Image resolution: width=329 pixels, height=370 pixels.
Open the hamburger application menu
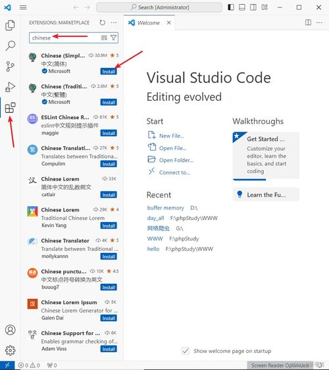pos(23,7)
